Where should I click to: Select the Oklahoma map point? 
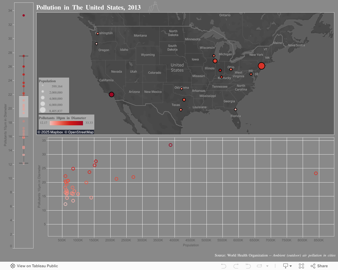click(182, 89)
